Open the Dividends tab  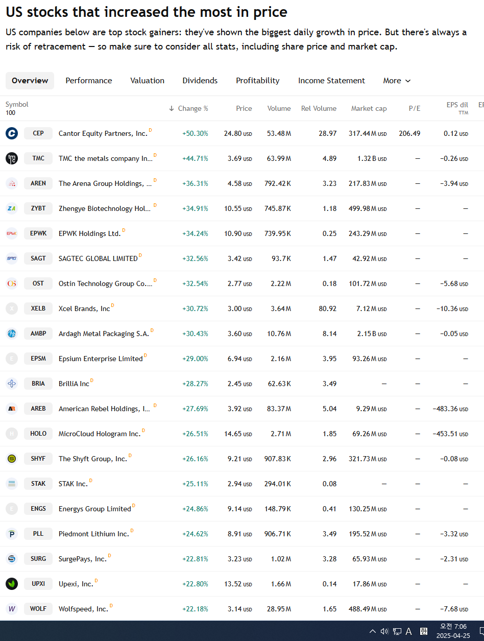click(x=200, y=81)
